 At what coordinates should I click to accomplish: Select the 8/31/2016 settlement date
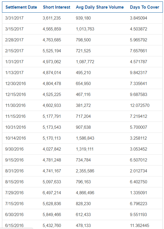point(14,171)
